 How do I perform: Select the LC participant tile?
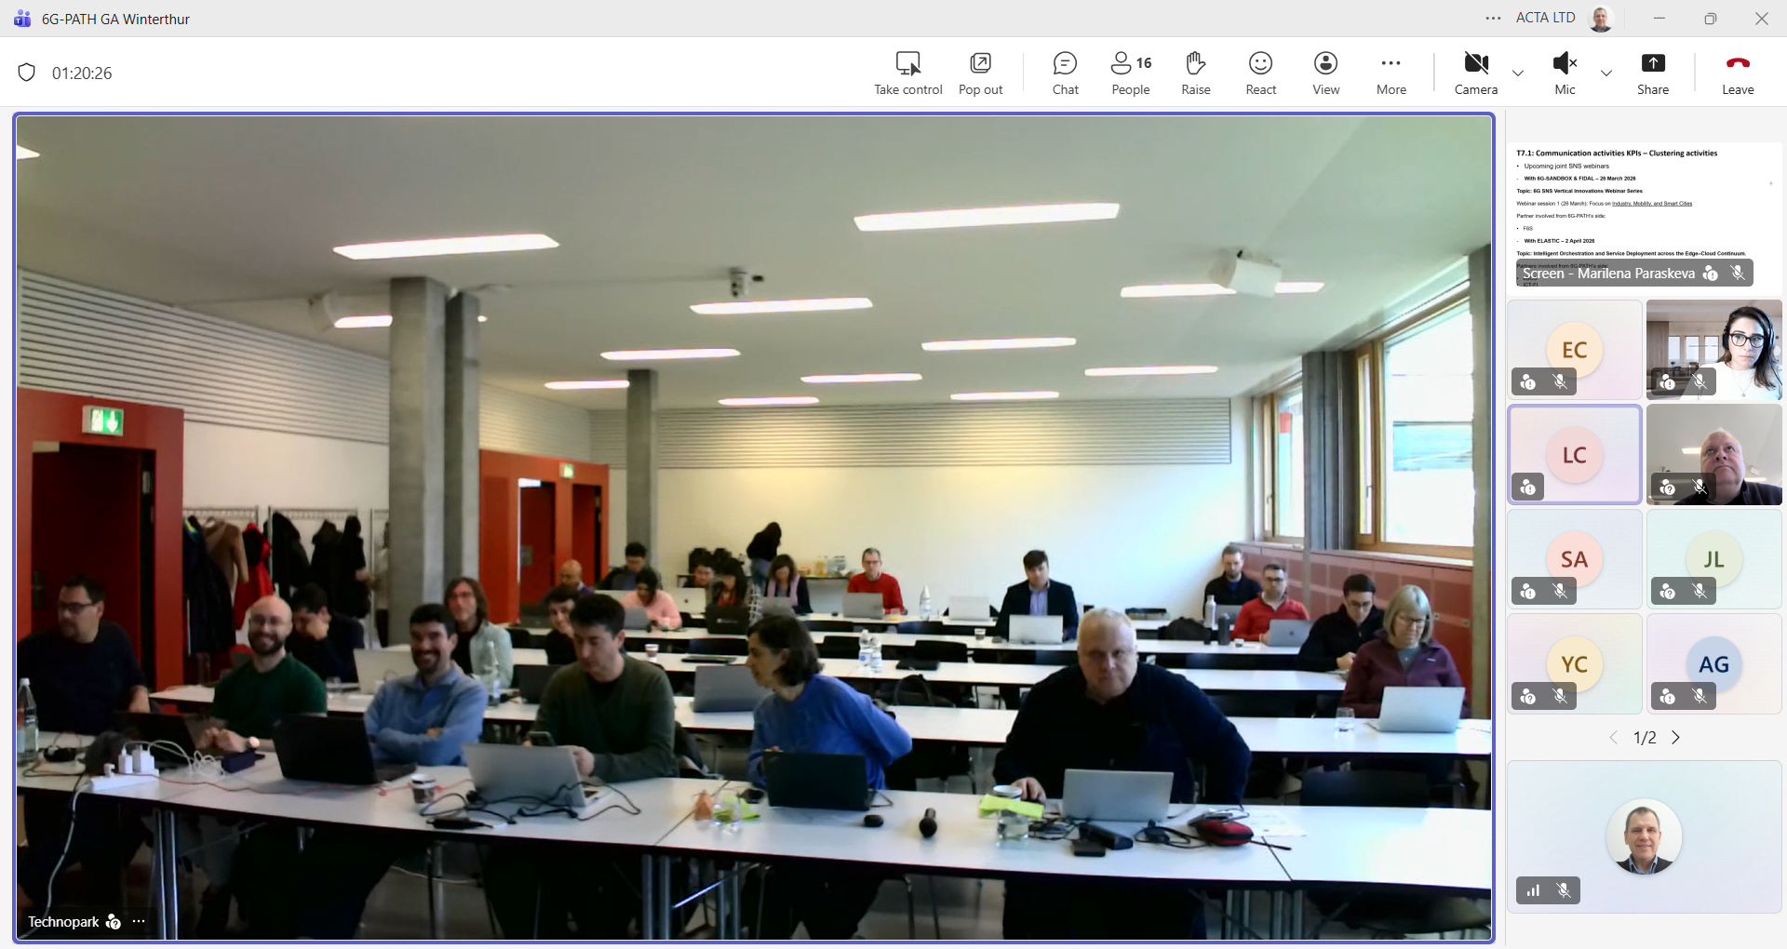coord(1575,455)
